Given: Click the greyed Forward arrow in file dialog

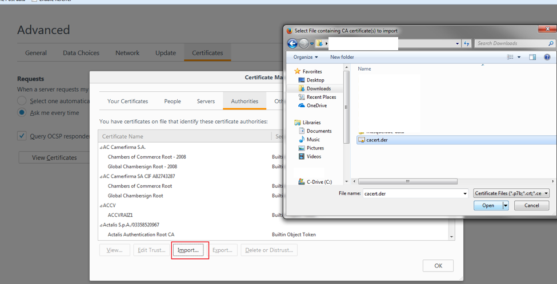Looking at the screenshot, I should pos(304,43).
